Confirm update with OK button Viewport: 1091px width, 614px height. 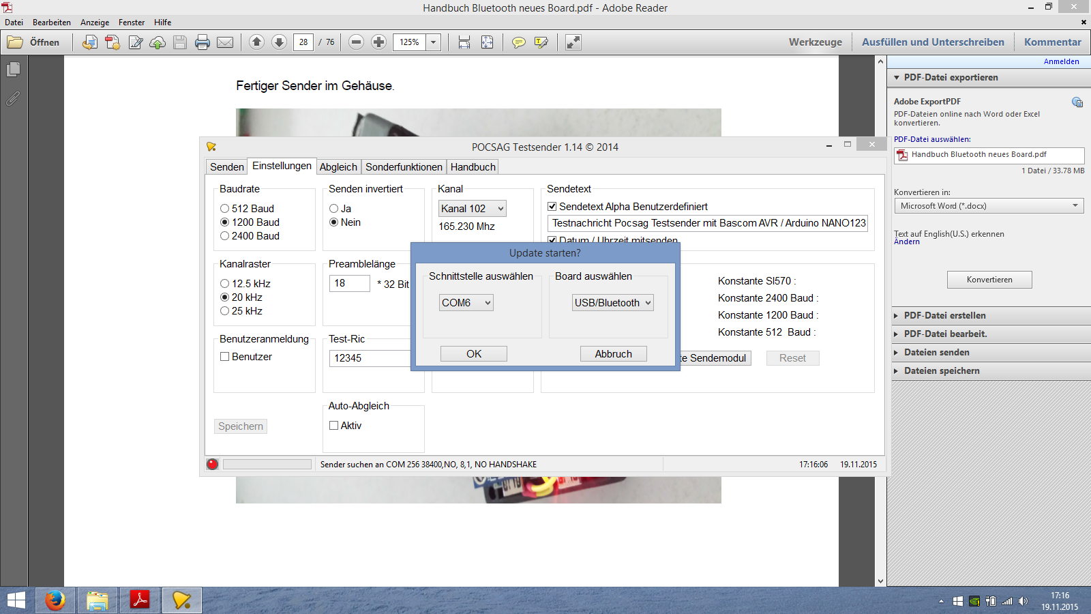coord(473,354)
